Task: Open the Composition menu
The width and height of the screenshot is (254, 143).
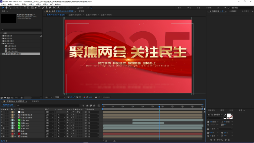Action: 17,4
